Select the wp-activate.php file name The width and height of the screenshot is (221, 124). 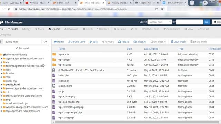[67, 96]
